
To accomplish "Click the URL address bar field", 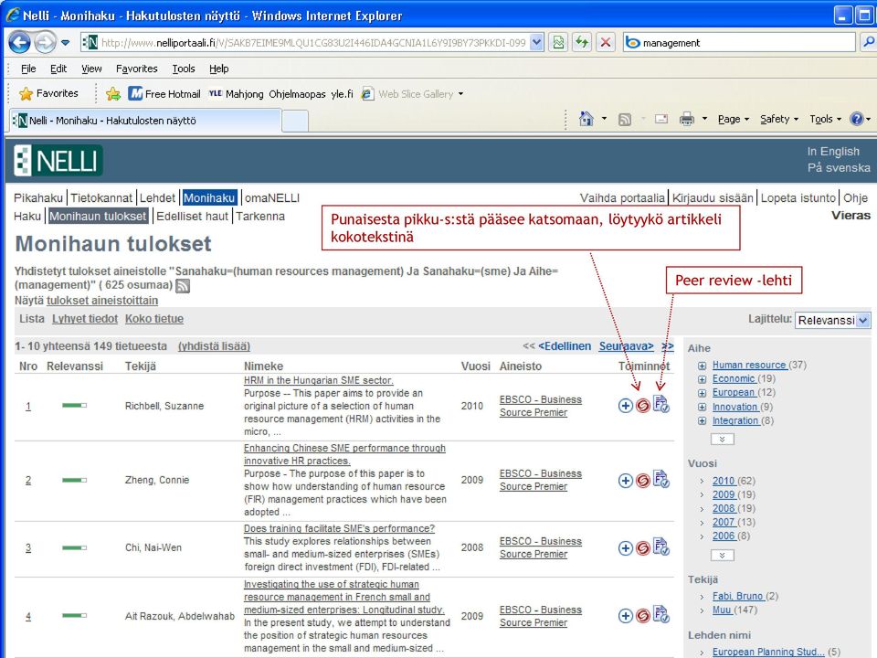I will (313, 43).
